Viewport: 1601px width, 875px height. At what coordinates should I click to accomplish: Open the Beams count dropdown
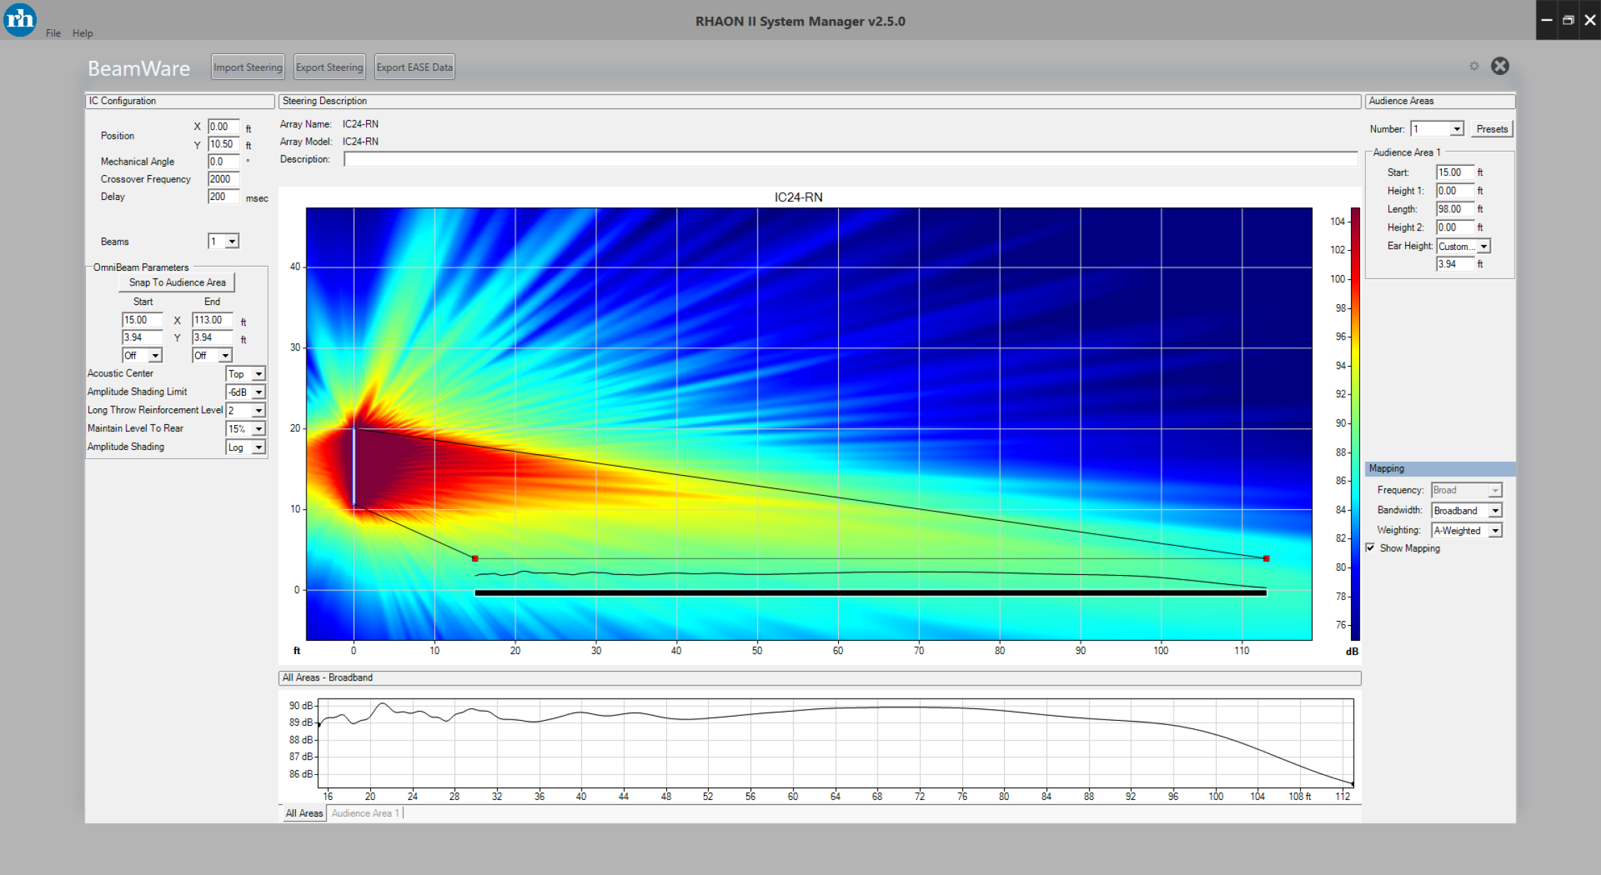233,242
